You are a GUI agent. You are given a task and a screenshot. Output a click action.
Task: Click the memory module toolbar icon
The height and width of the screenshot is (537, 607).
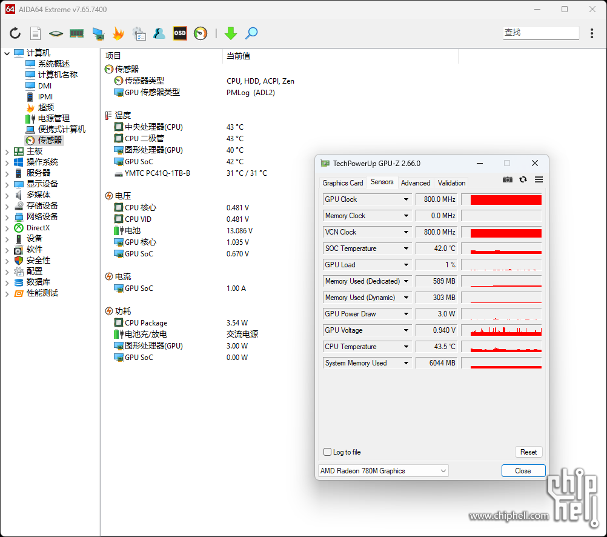tap(77, 33)
